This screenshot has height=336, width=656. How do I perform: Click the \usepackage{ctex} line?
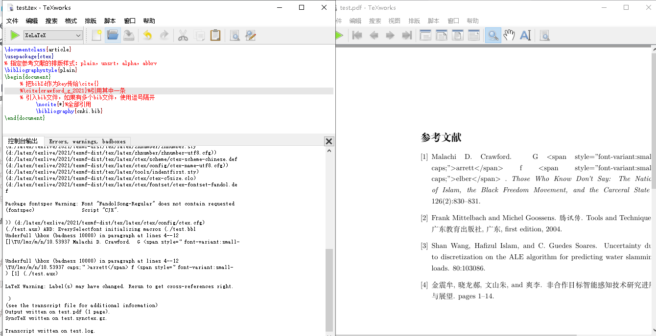click(x=29, y=56)
